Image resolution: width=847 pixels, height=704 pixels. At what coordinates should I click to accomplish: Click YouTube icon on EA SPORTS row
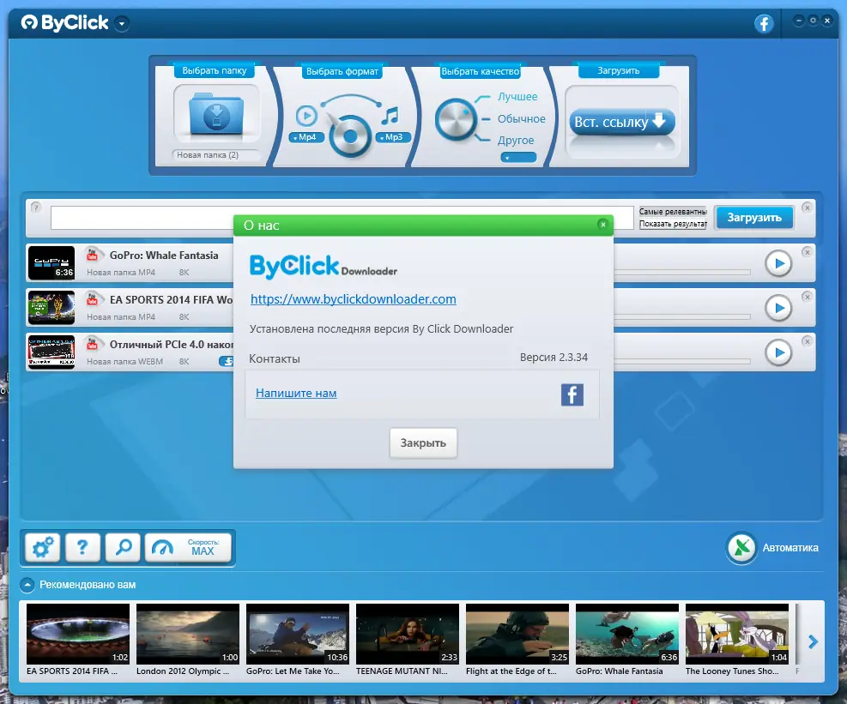[93, 298]
